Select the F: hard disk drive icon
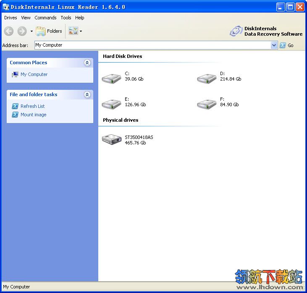 [207, 104]
